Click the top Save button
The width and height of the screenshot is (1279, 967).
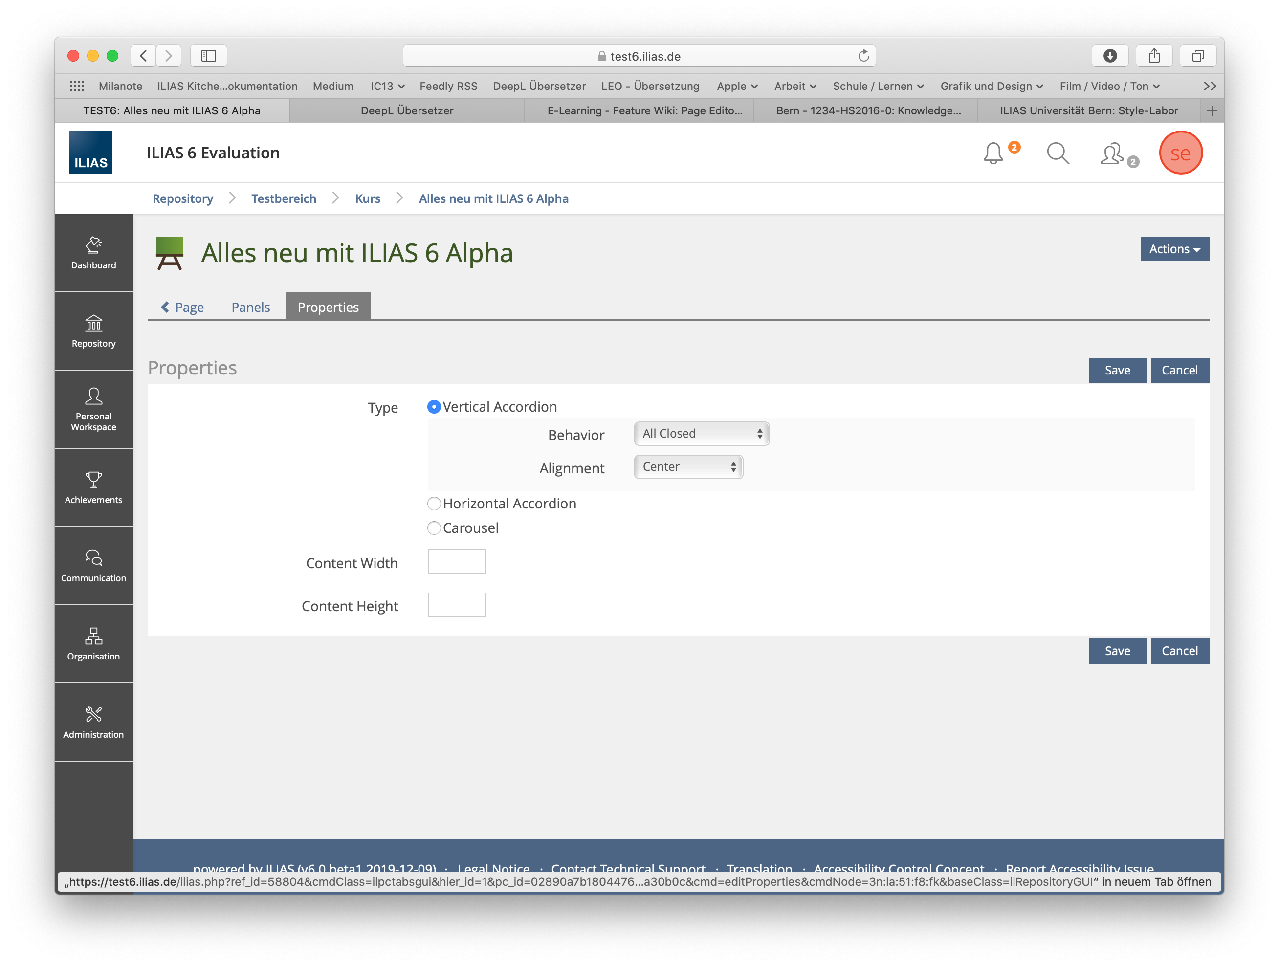point(1117,371)
